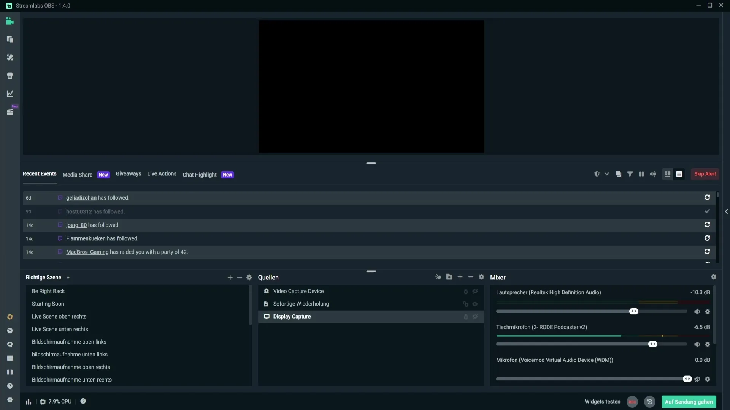Toggle visibility of Video Capture Device source
The width and height of the screenshot is (730, 410).
475,291
